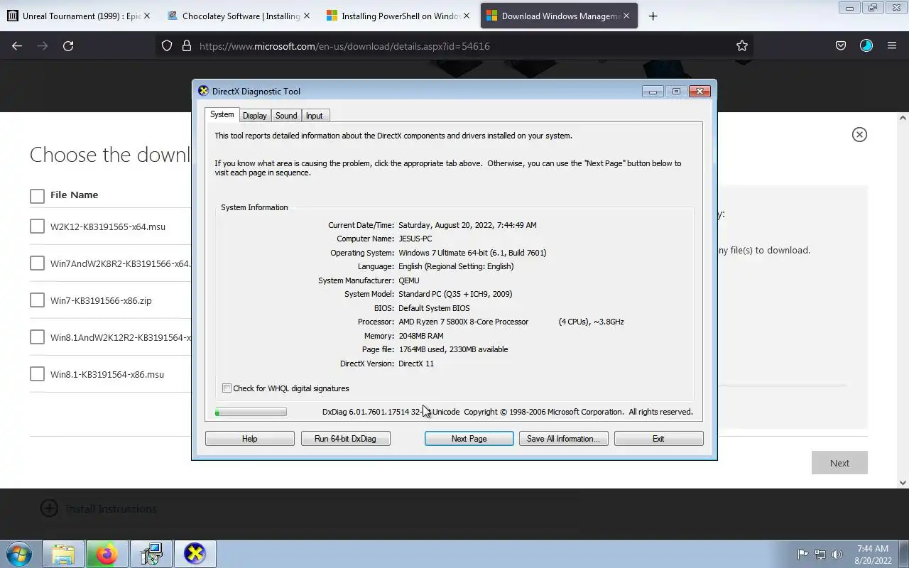Screen dimensions: 909x568
Task: Click Save All Information button
Action: [x=563, y=439]
